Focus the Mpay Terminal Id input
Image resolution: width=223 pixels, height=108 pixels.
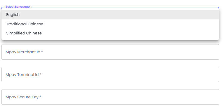110,74
